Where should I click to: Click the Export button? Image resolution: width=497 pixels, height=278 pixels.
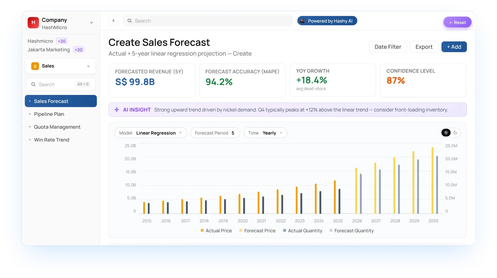pos(424,47)
